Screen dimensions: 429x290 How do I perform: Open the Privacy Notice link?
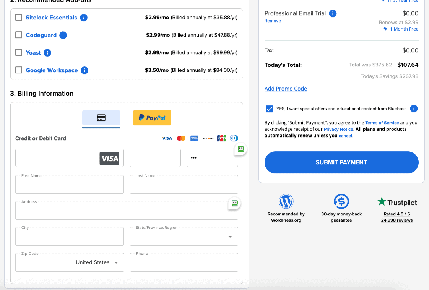(x=338, y=129)
